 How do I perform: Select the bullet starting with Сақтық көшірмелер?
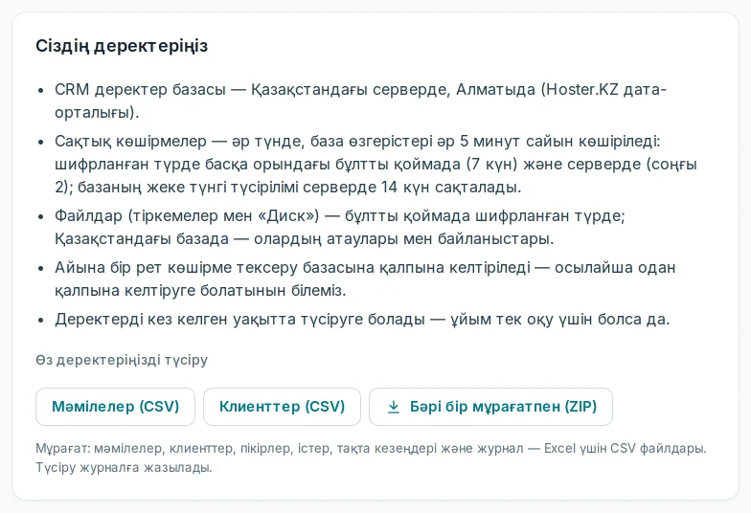coord(375,165)
